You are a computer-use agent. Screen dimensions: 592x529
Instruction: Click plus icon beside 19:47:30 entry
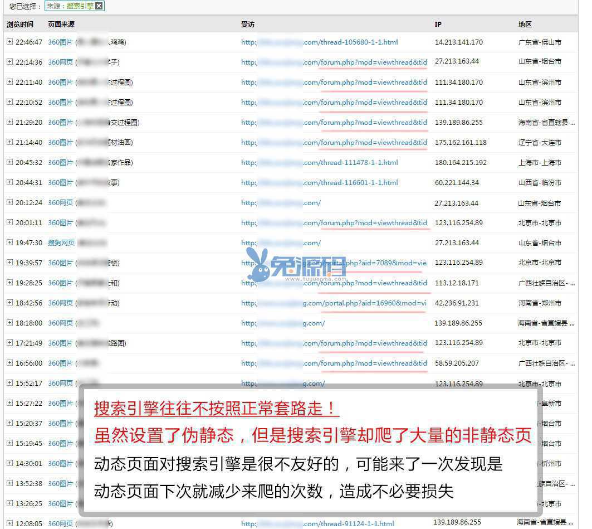click(9, 242)
